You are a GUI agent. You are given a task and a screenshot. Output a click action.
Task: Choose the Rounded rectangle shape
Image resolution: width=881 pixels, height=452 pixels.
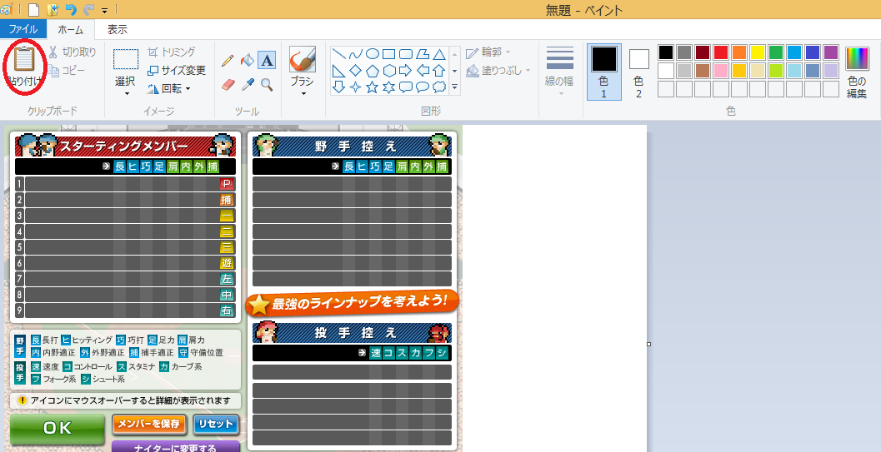(406, 54)
